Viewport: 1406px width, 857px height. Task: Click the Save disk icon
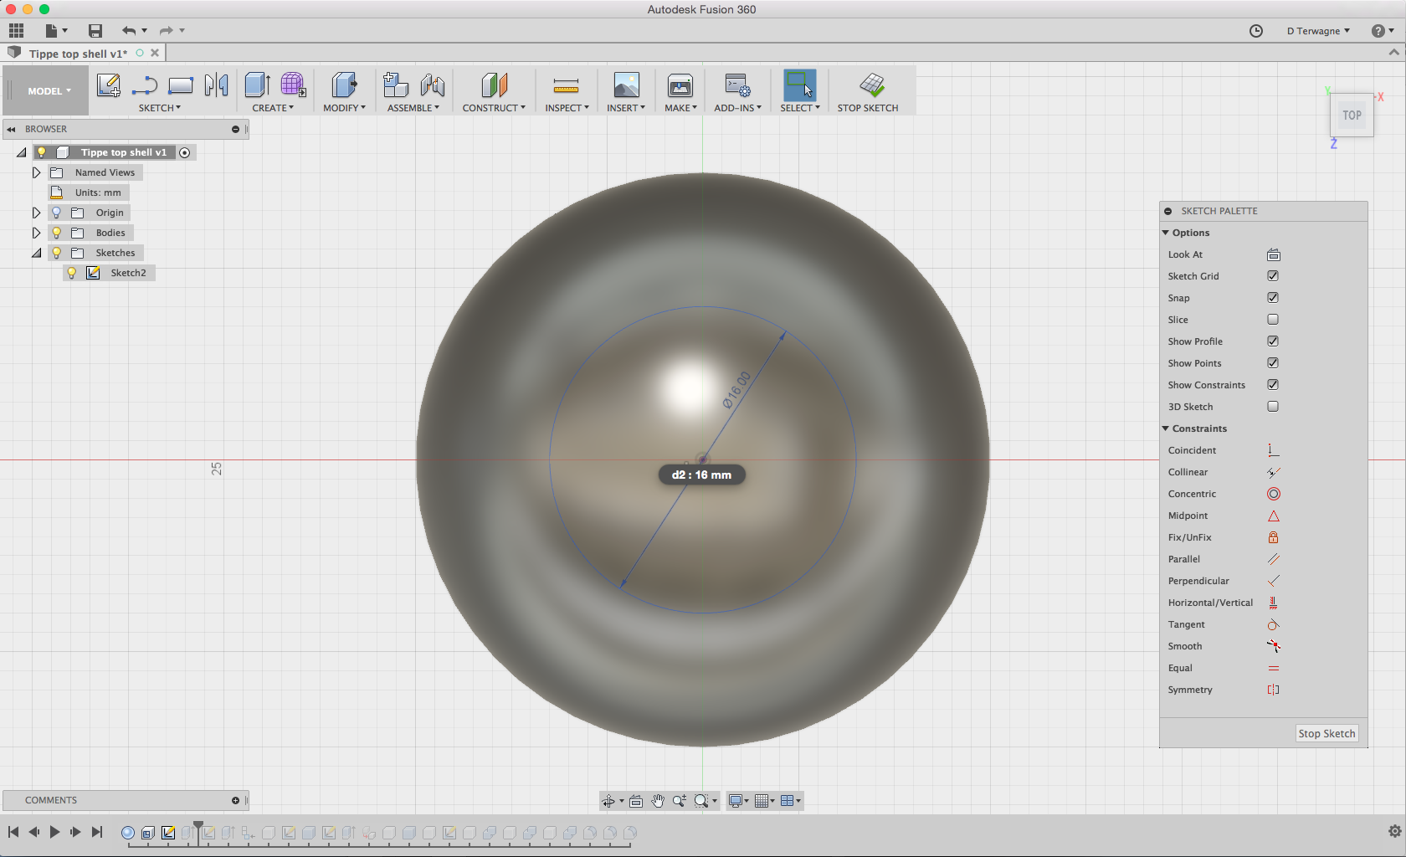point(95,31)
